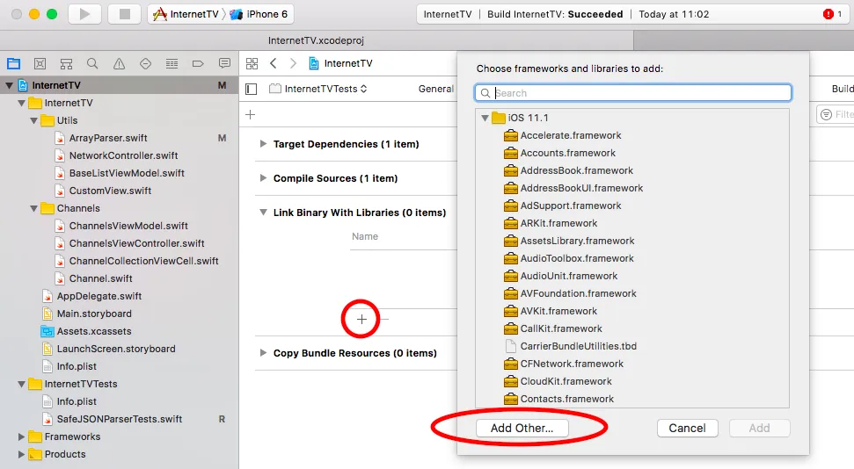
Task: Run the project with the play button
Action: point(84,14)
